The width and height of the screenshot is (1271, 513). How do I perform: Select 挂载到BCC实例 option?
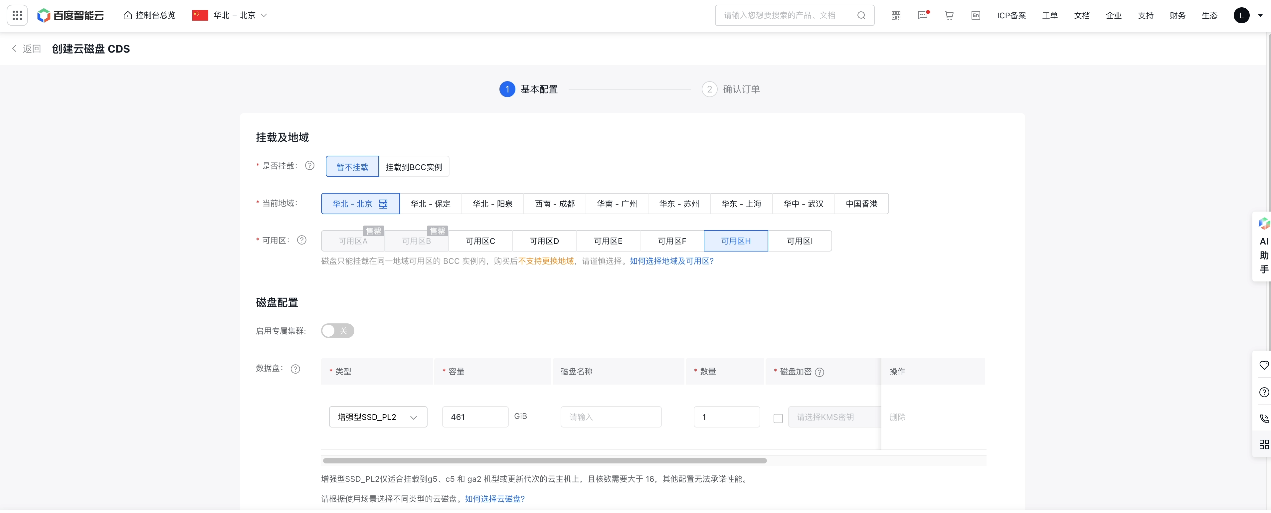coord(414,167)
